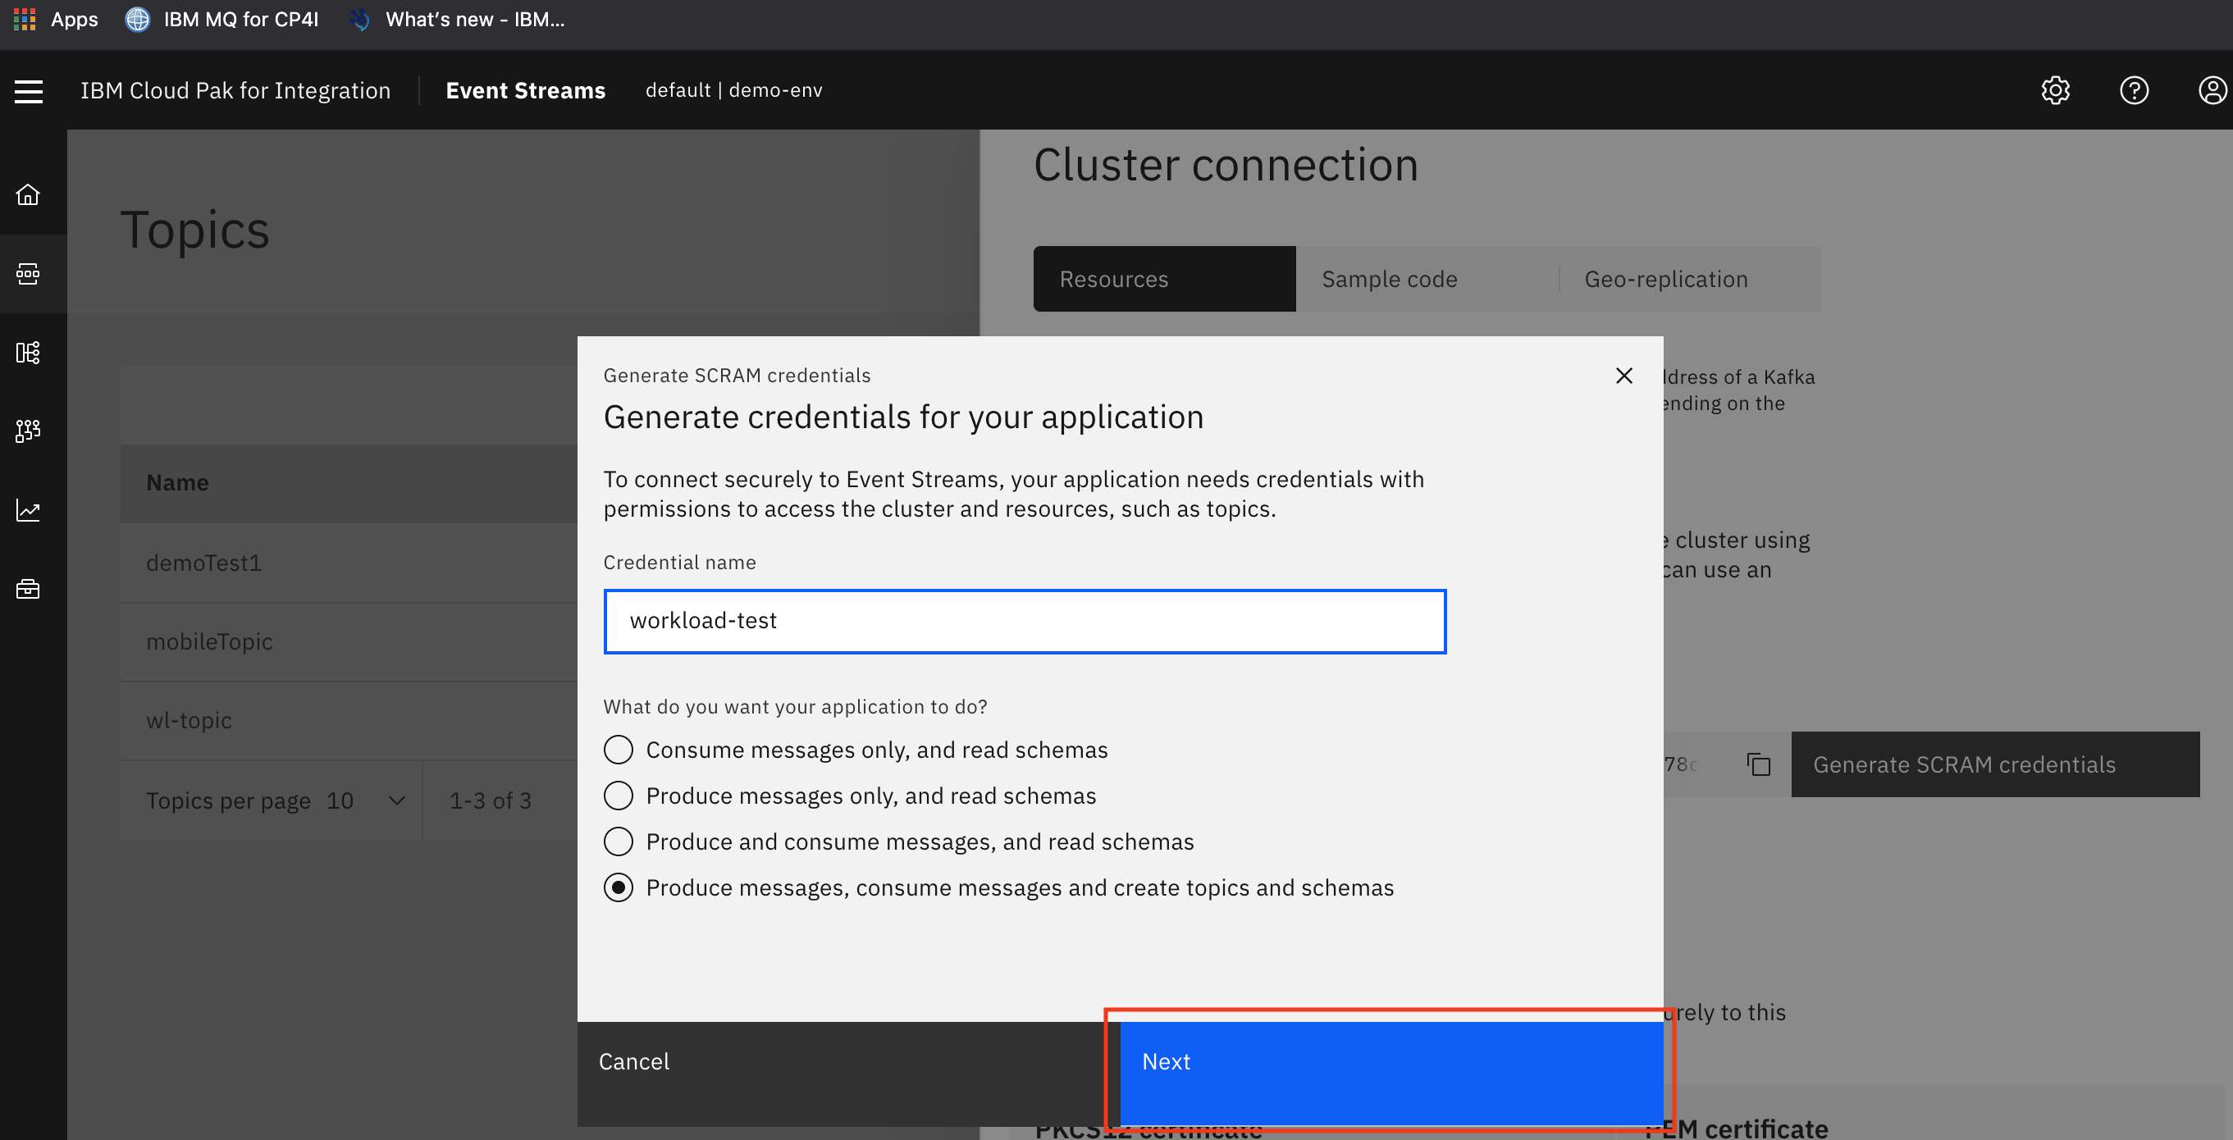2233x1140 pixels.
Task: Open the settings gear icon
Action: [2055, 90]
